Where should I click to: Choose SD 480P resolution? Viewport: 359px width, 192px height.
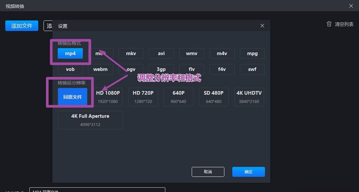click(x=213, y=97)
